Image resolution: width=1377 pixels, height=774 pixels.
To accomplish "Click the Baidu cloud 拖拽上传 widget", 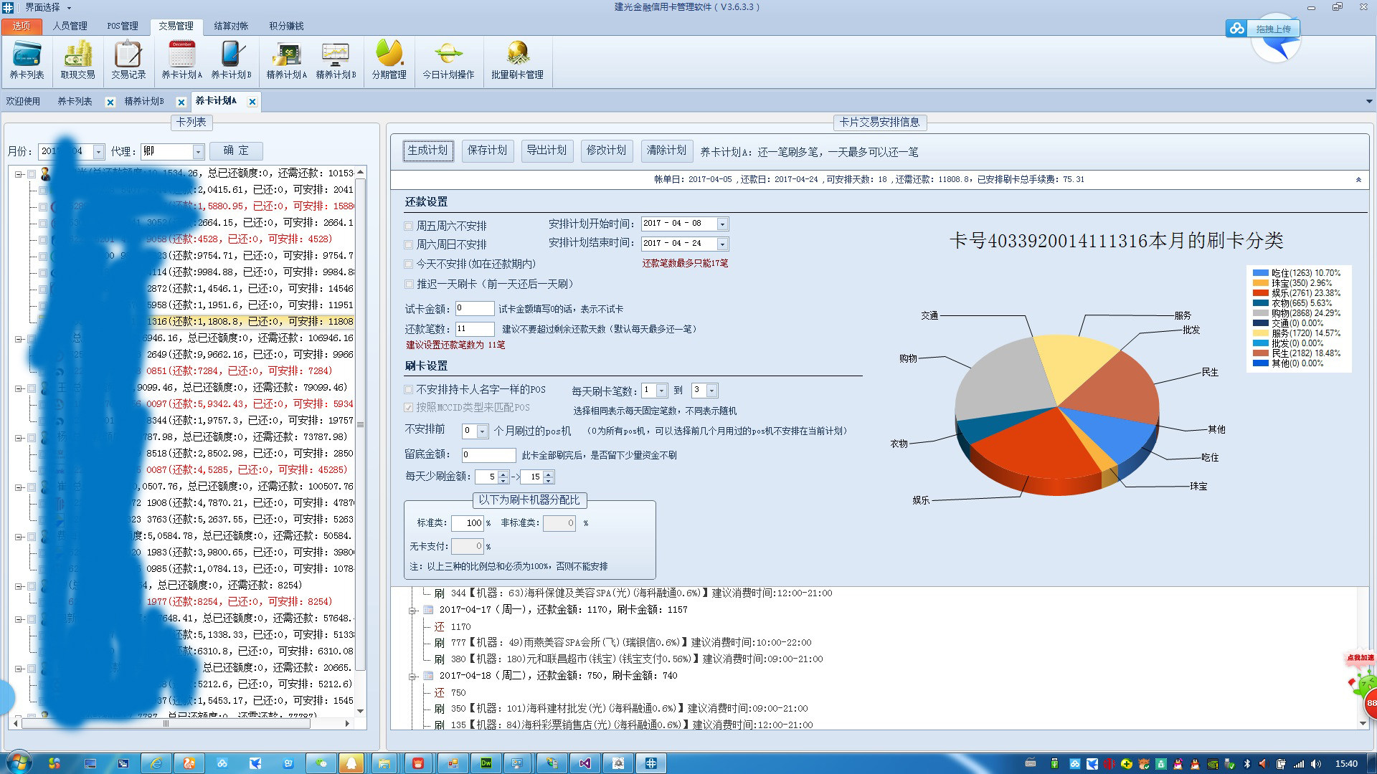I will click(x=1263, y=29).
